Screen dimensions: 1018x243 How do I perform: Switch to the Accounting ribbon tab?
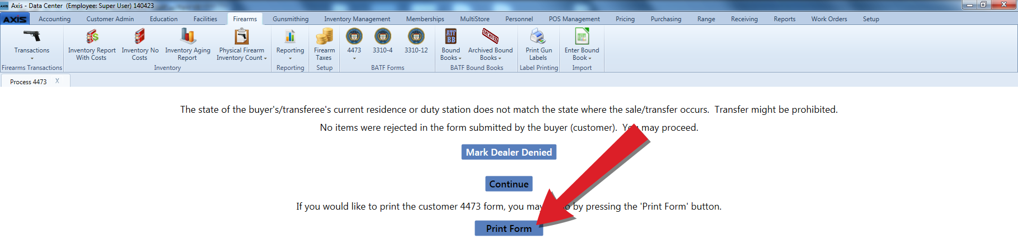(55, 19)
